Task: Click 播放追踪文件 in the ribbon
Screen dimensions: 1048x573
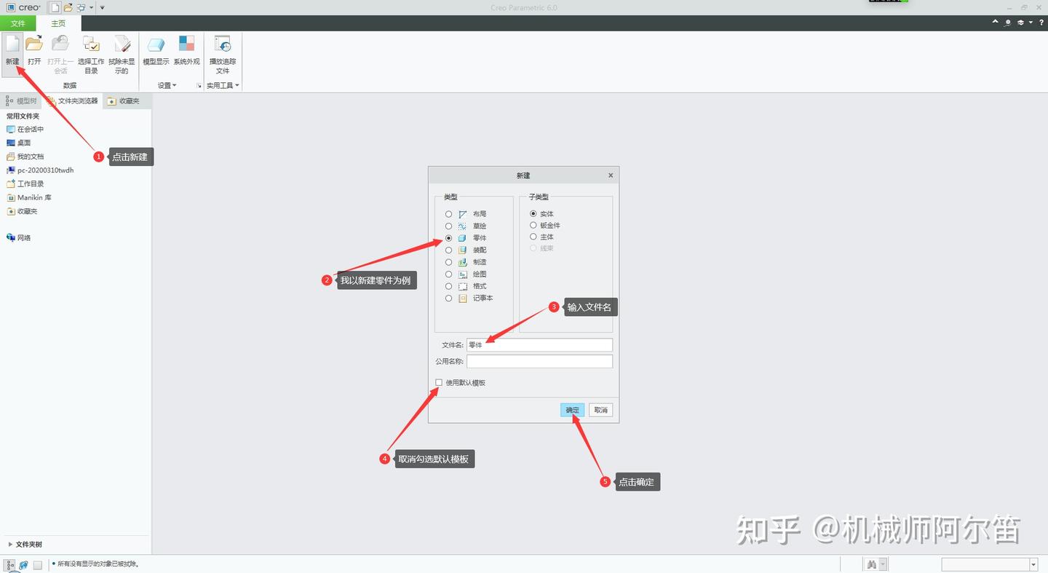Action: tap(223, 55)
